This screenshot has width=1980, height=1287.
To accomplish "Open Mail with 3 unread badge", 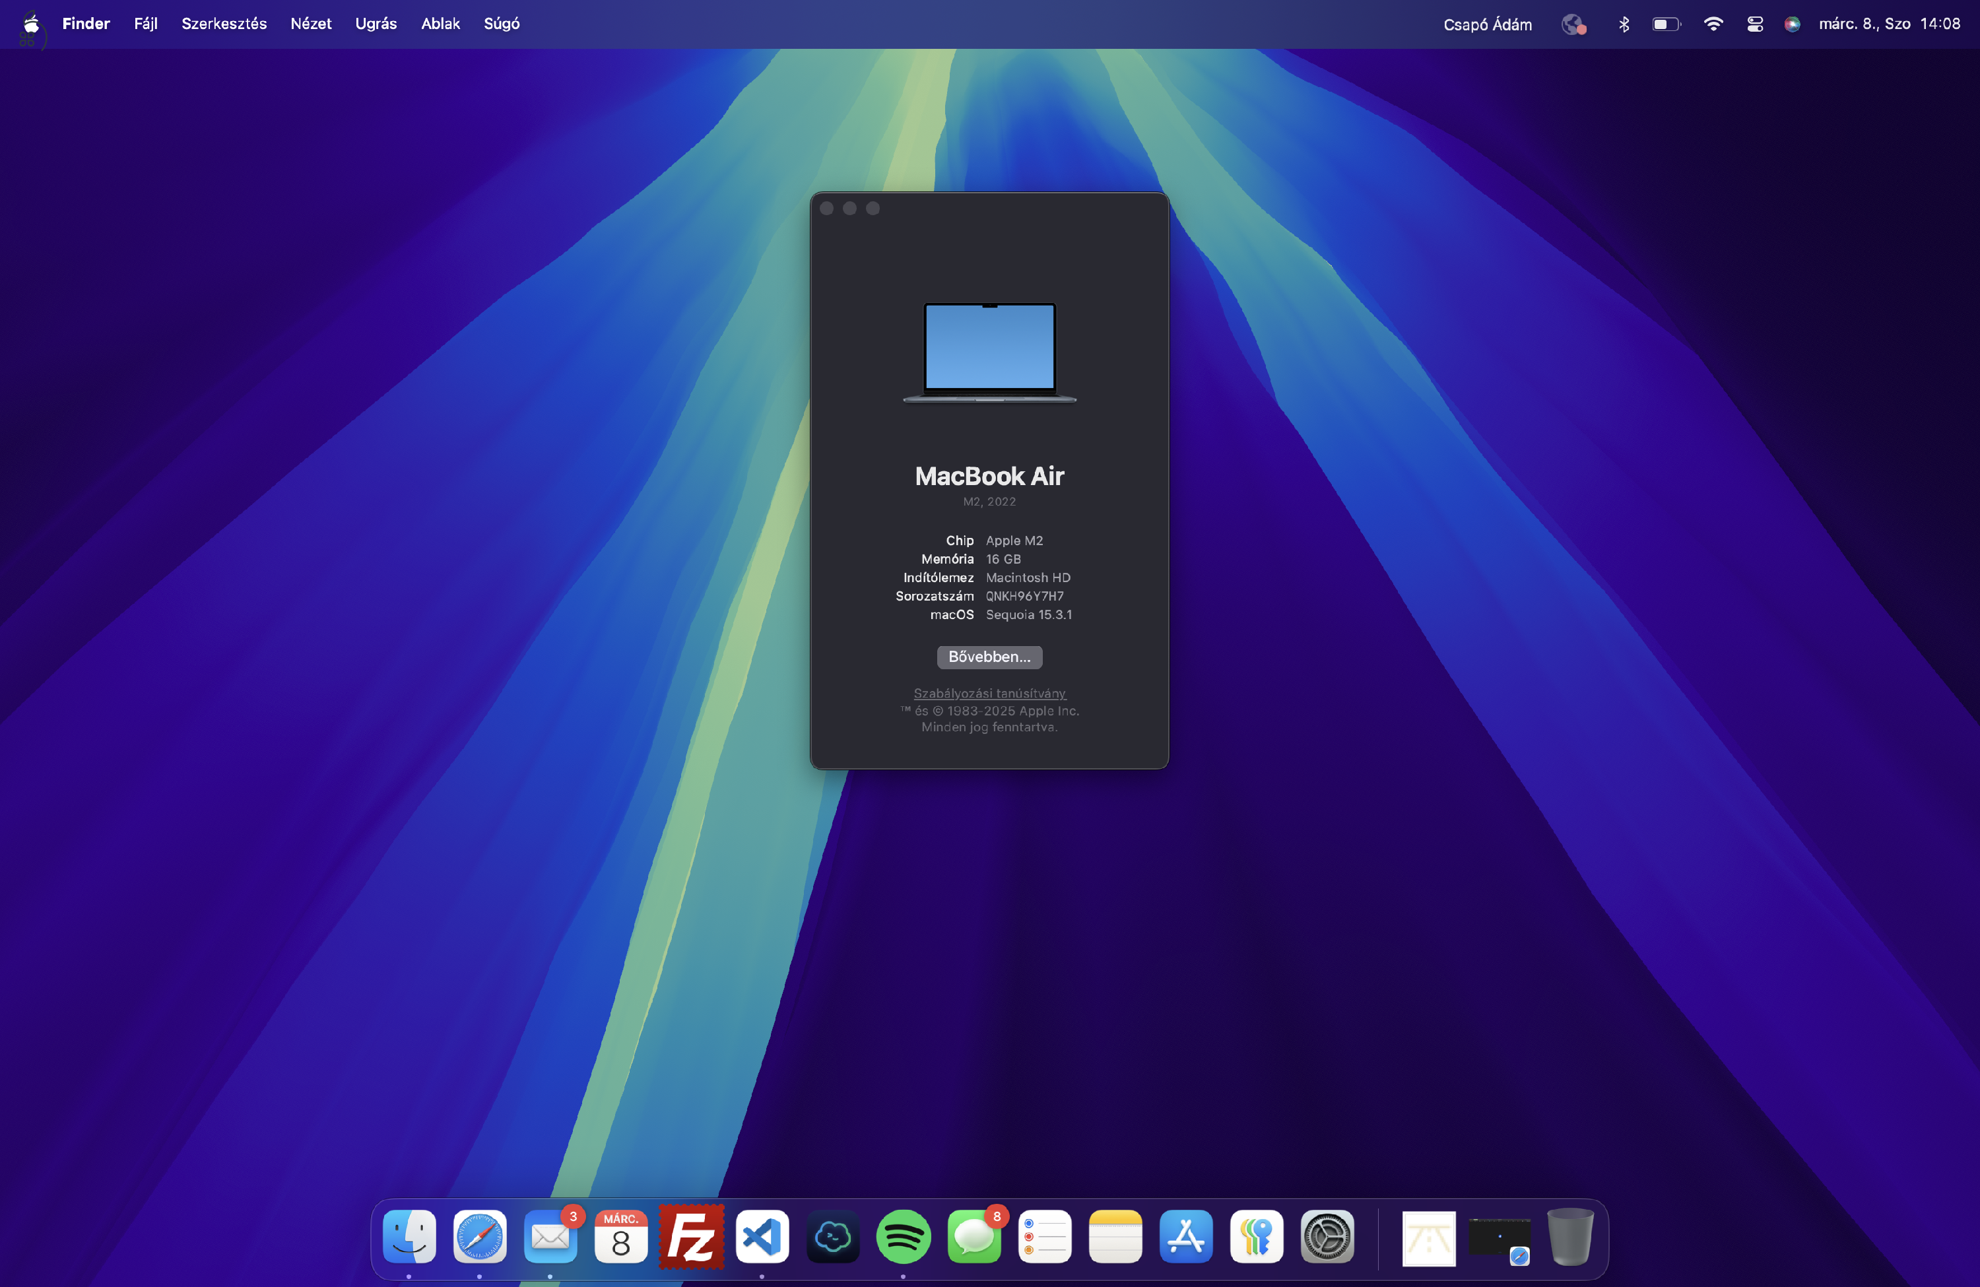I will [550, 1236].
